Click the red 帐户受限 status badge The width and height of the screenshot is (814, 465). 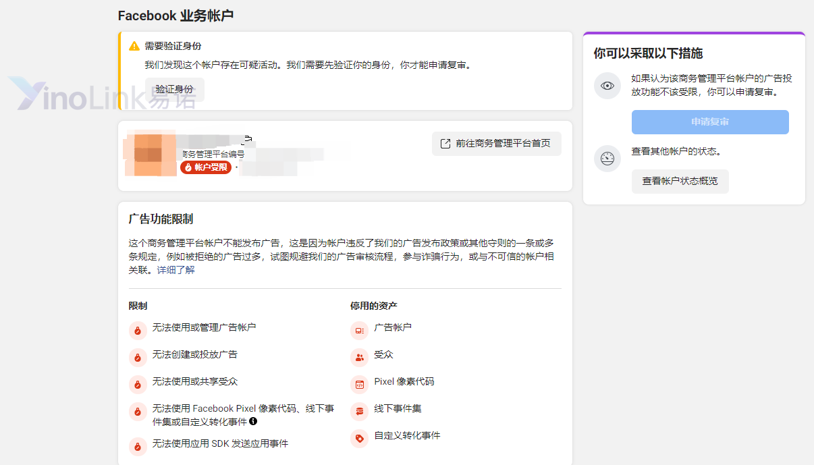(x=206, y=167)
